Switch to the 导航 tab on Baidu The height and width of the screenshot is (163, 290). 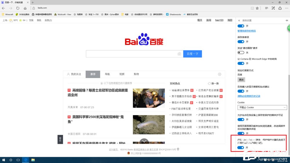(x=107, y=74)
